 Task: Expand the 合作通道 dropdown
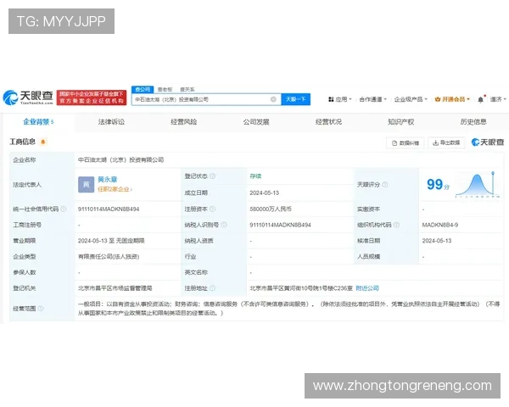click(373, 99)
